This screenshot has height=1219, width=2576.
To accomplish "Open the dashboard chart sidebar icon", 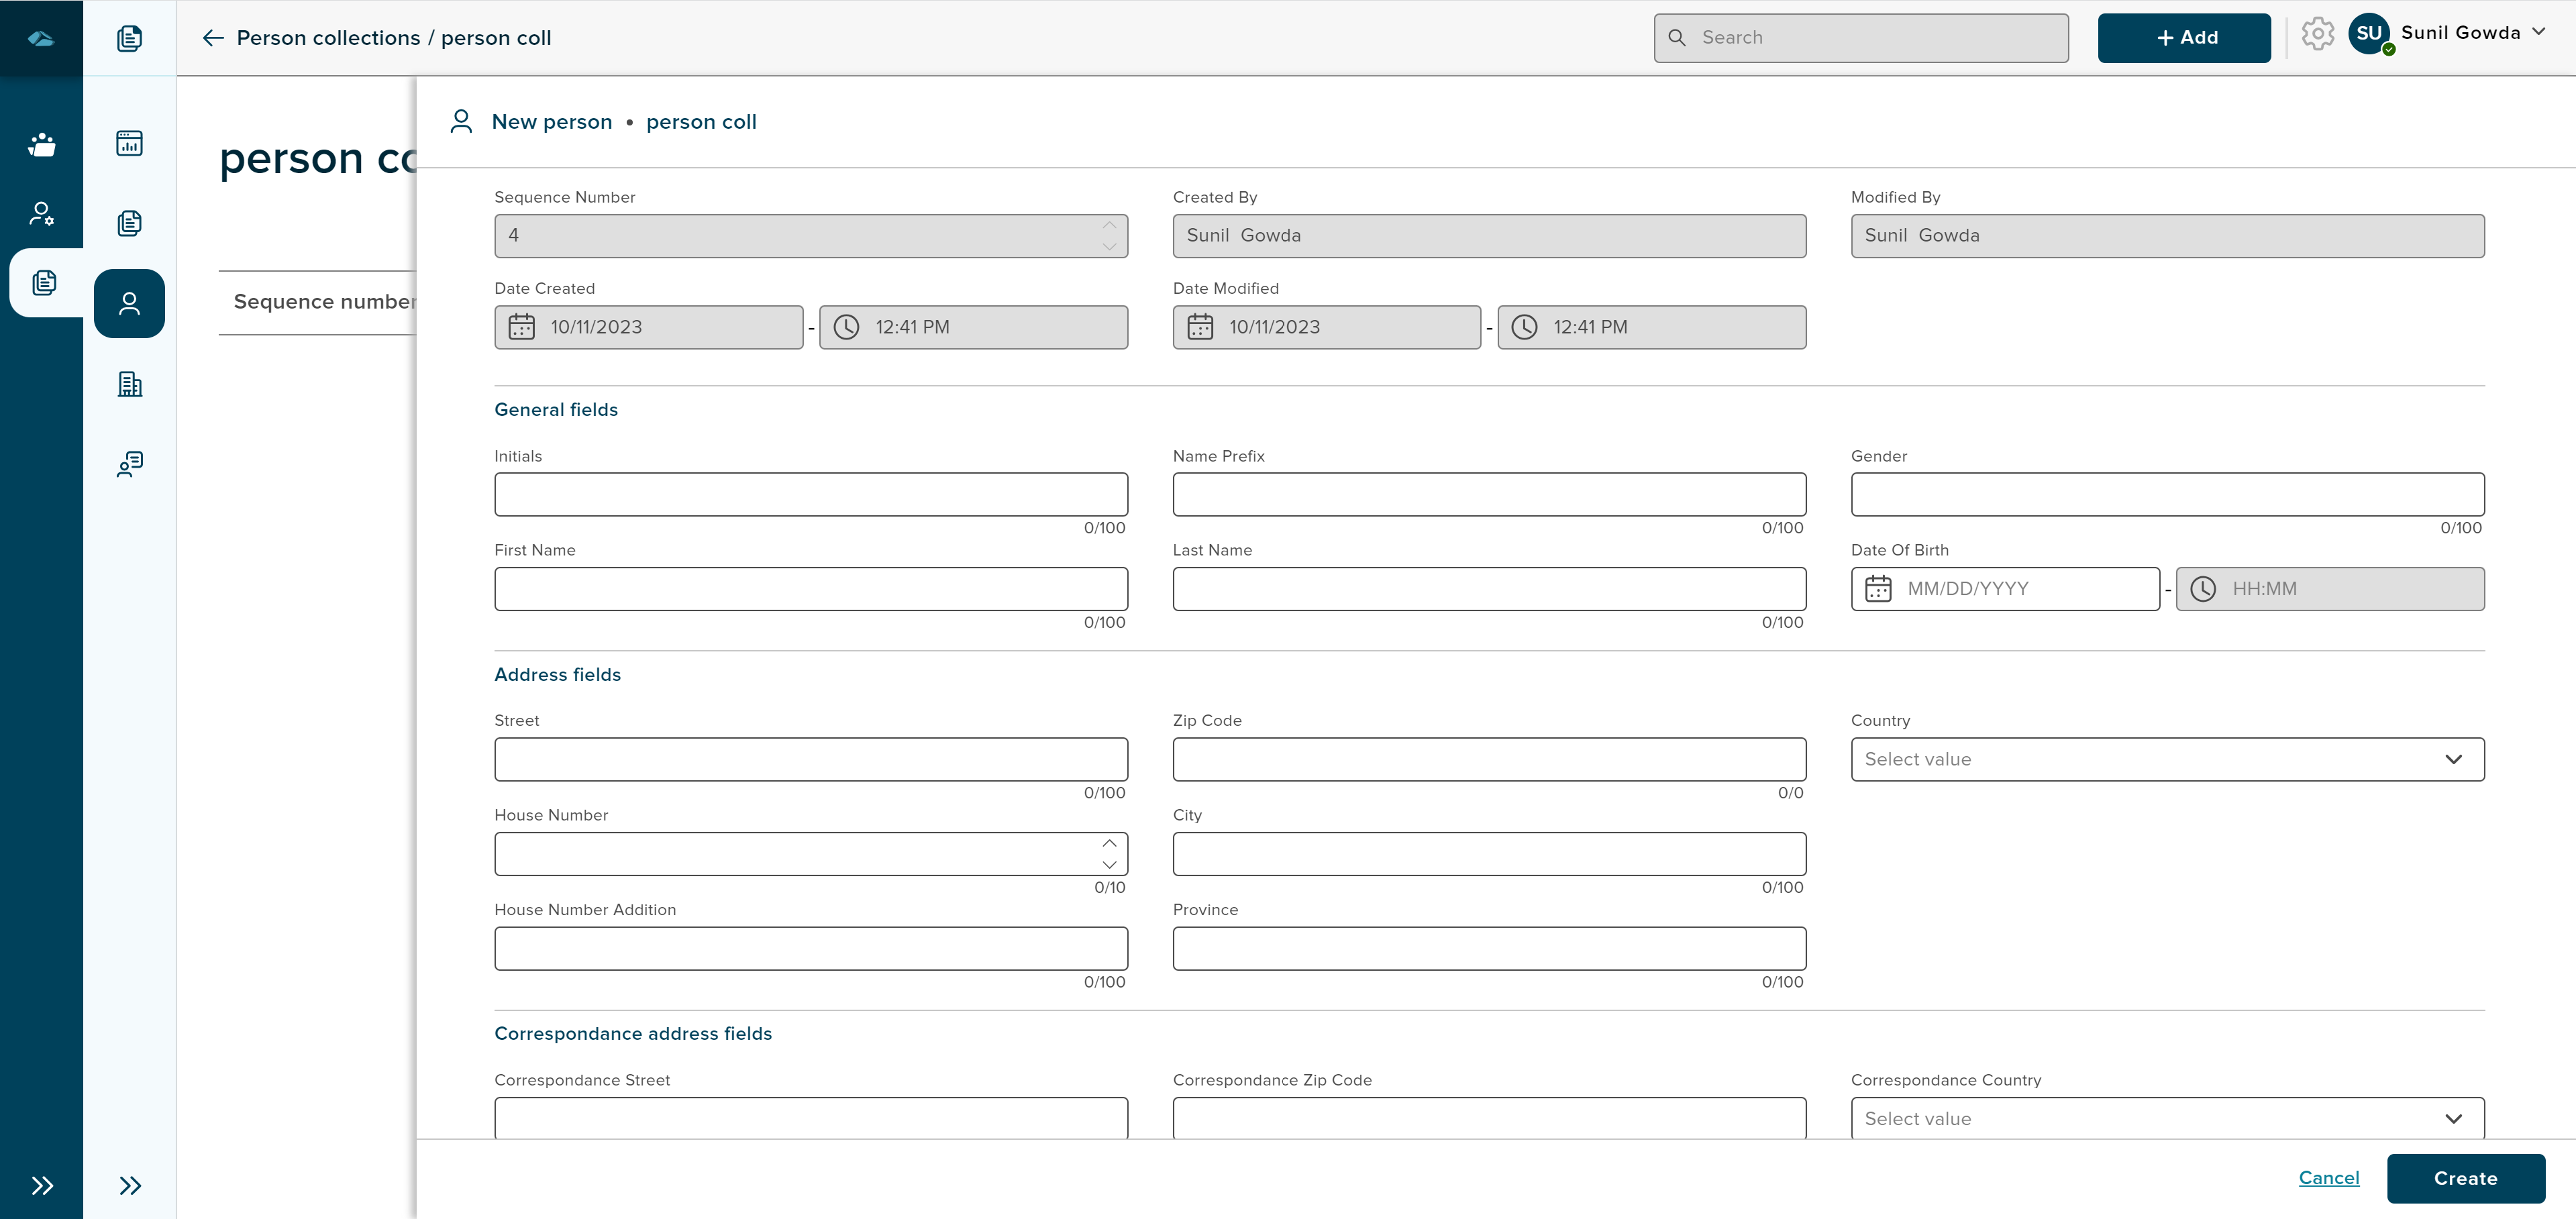I will (x=130, y=143).
